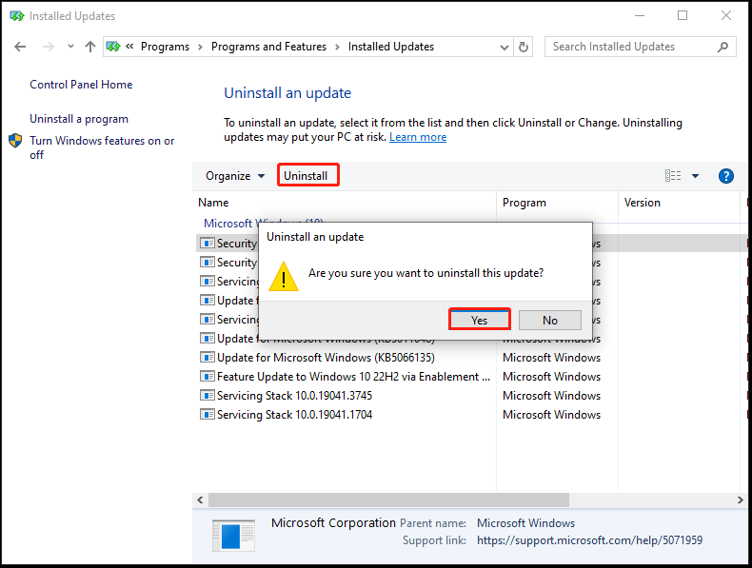This screenshot has height=568, width=752.
Task: Click the horizontal scrollbar thumb
Action: (388, 499)
